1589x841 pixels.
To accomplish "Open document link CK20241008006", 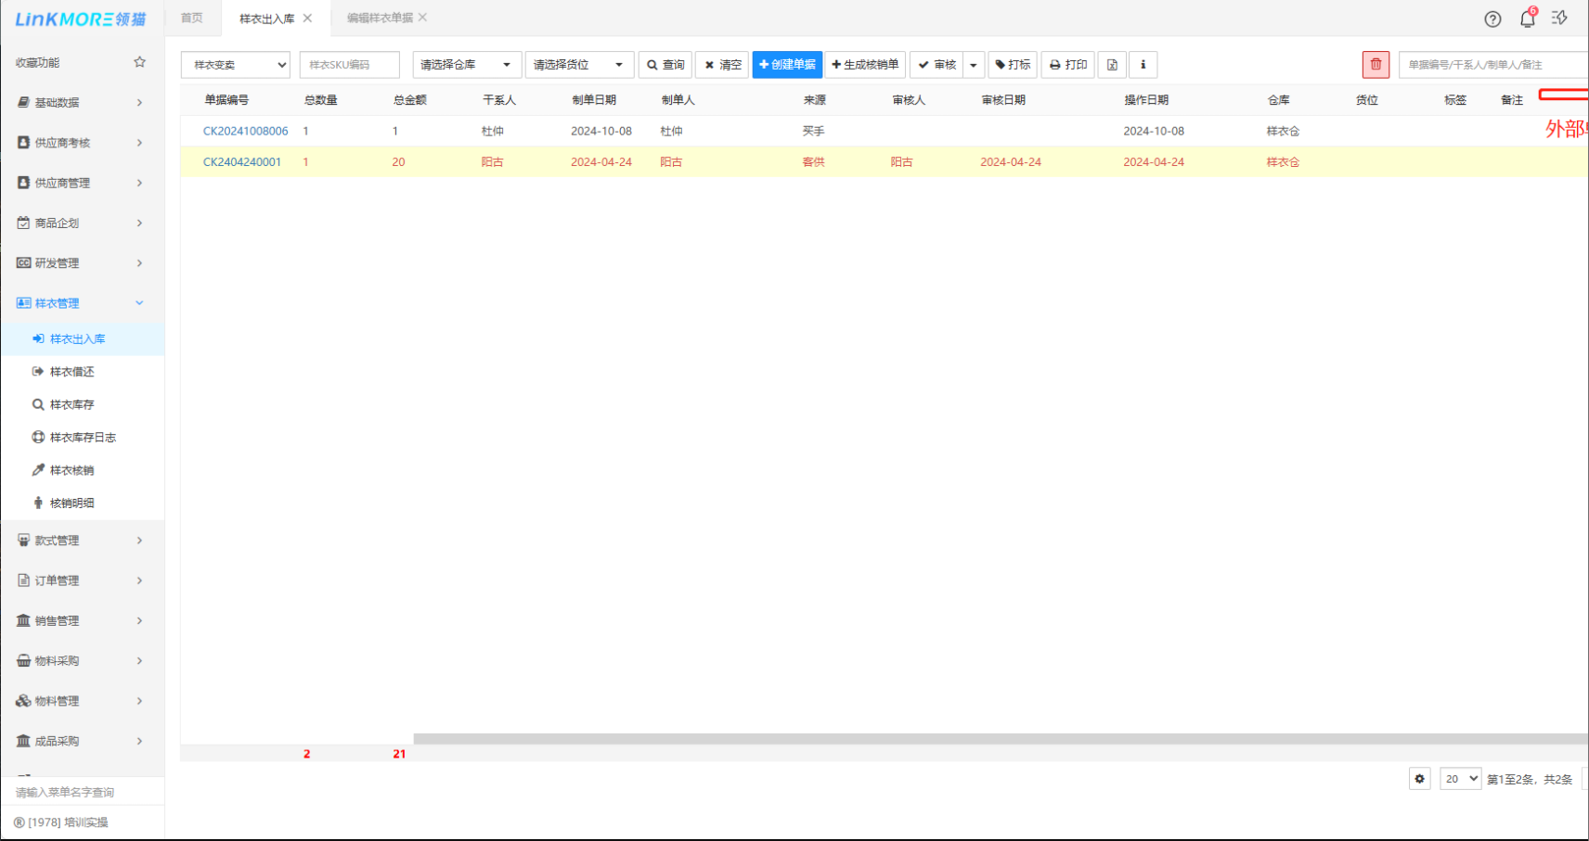I will coord(246,131).
